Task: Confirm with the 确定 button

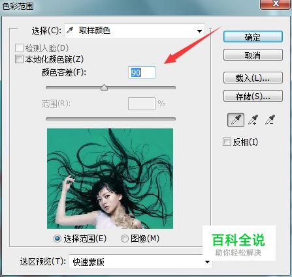Action: pos(253,36)
